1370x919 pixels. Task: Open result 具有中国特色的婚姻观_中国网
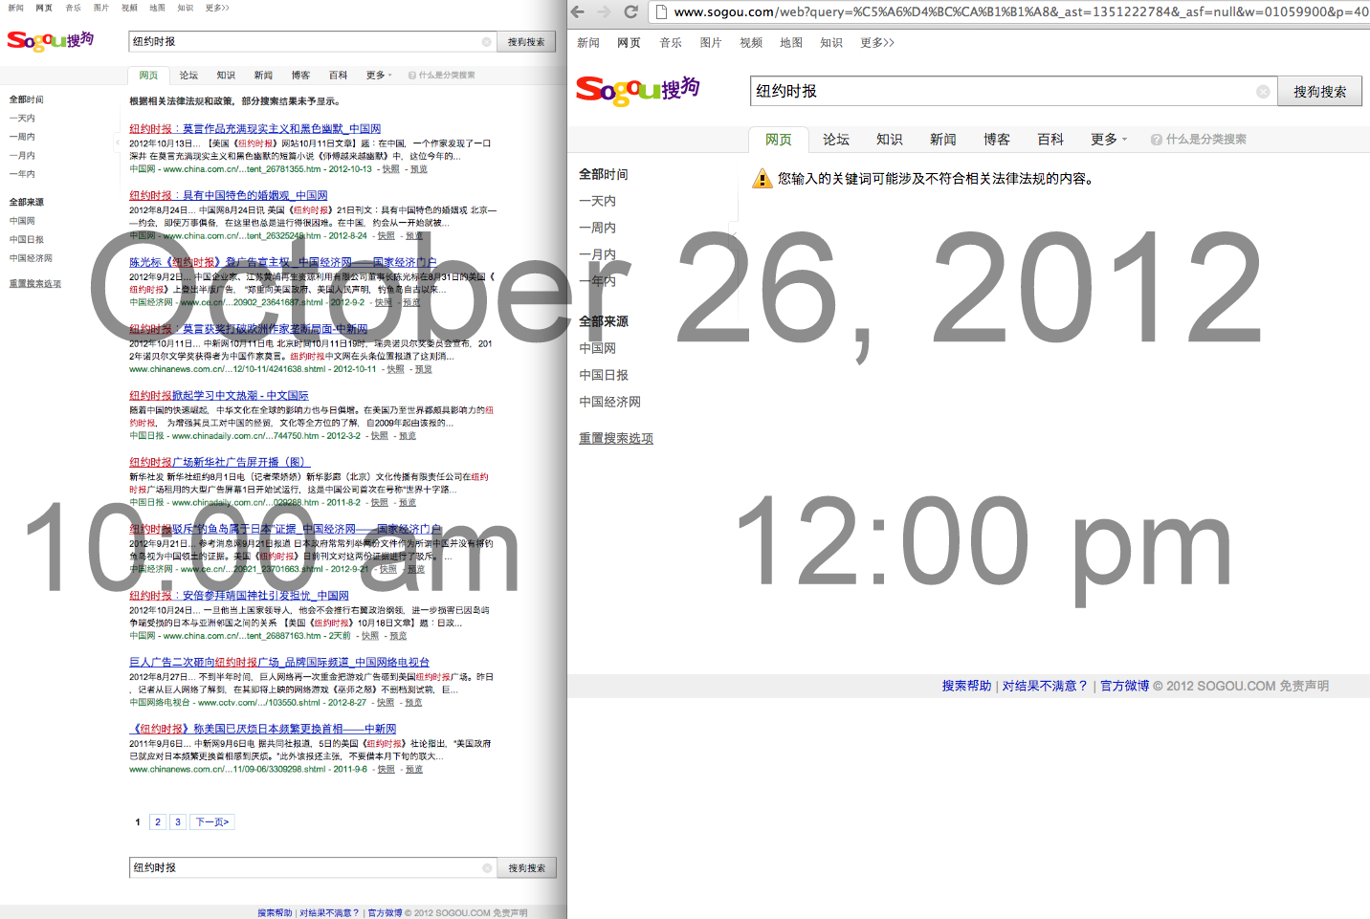click(229, 196)
